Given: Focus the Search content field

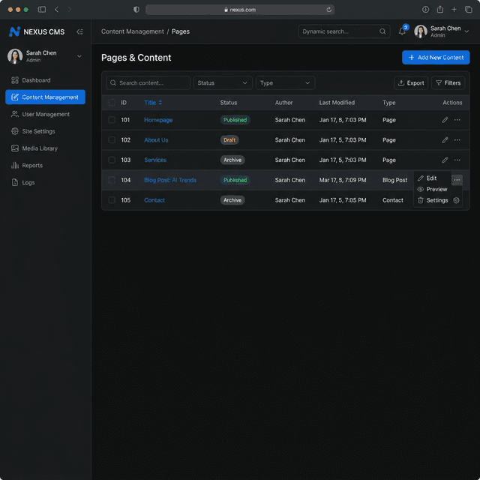Looking at the screenshot, I should [x=148, y=83].
